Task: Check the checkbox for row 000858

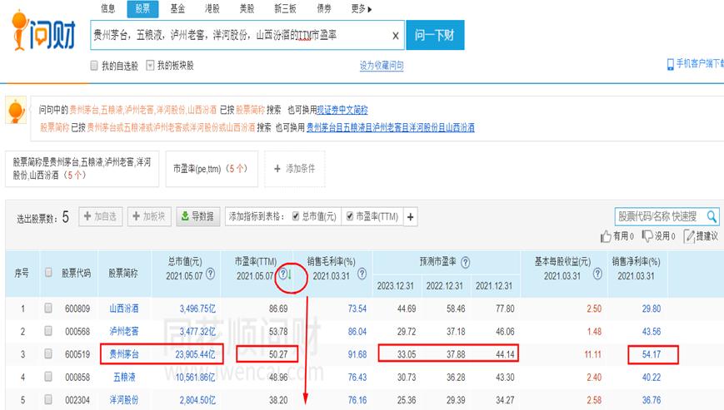Action: click(48, 377)
